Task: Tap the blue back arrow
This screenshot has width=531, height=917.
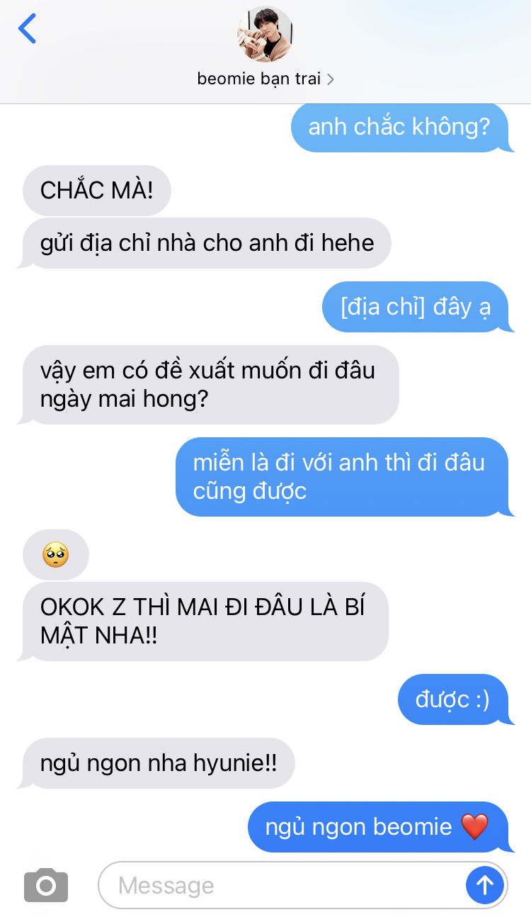Action: pos(27,29)
